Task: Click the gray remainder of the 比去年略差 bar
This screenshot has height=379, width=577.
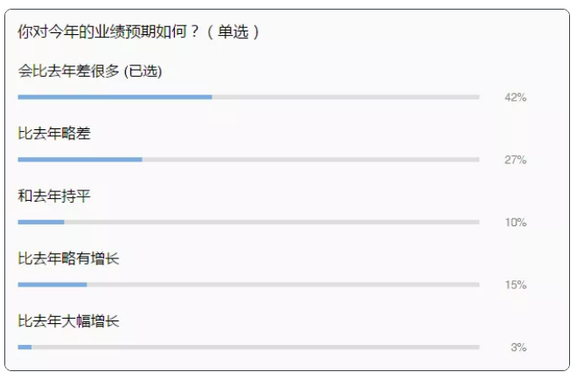Action: coord(310,160)
